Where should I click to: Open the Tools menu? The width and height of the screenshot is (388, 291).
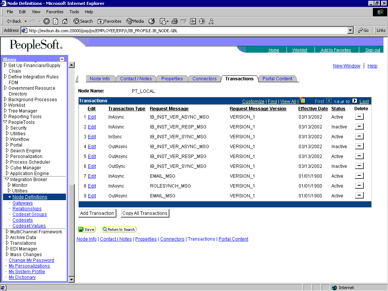(x=74, y=12)
